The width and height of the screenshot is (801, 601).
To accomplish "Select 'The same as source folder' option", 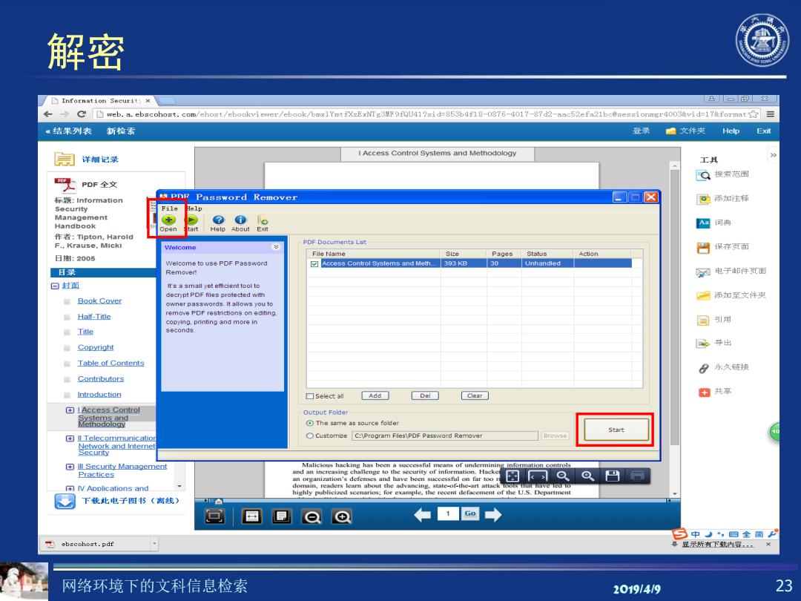I will (x=309, y=423).
